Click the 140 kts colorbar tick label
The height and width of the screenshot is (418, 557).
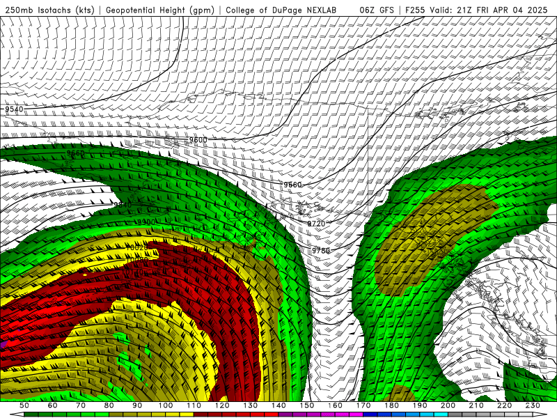278,405
